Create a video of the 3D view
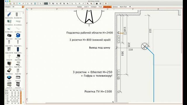187x105 pixels. point(101,3)
